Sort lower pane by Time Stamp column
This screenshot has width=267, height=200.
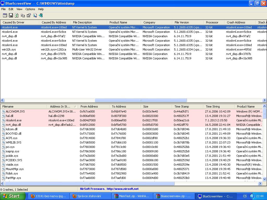point(188,107)
